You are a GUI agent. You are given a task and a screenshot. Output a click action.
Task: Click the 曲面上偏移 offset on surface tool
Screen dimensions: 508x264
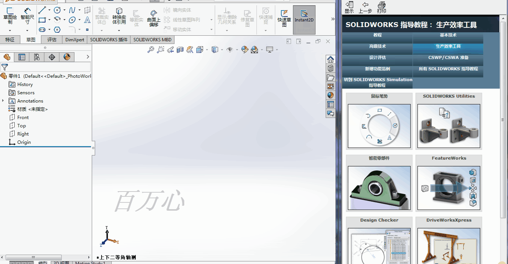tap(153, 18)
